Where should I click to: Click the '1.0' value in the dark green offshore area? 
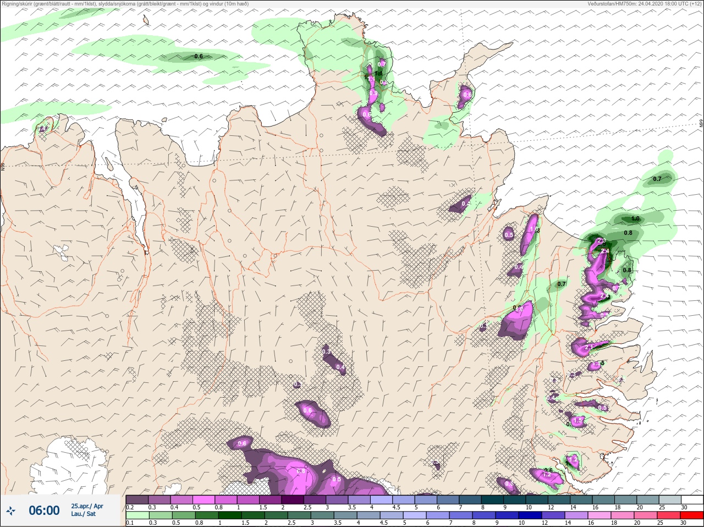coord(635,219)
